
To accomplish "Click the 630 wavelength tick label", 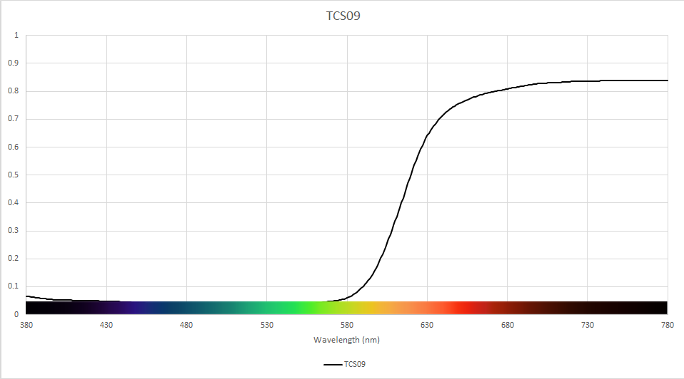I will coord(427,325).
